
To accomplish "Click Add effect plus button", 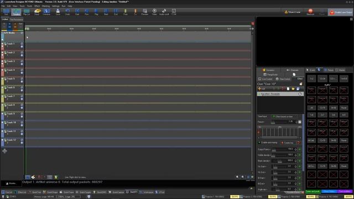I will point(262,89).
